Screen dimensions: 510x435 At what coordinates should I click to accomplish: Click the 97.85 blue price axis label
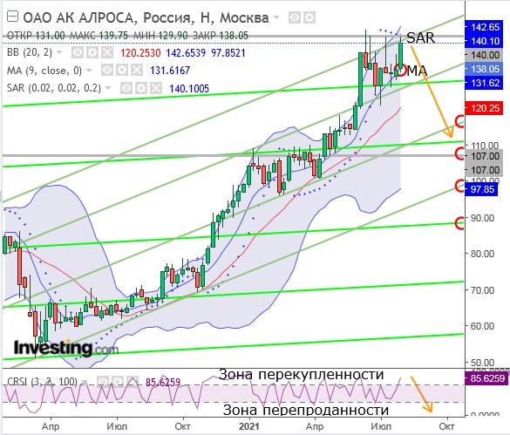tap(482, 189)
